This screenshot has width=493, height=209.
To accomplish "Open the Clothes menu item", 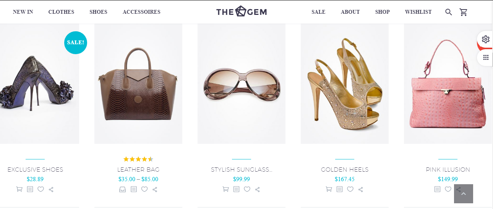I will point(61,12).
